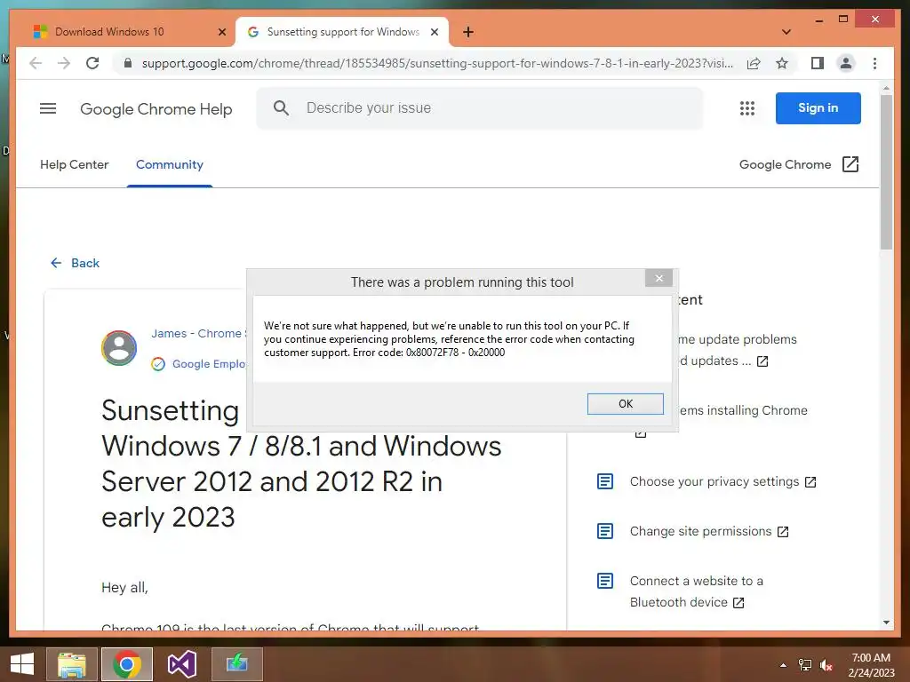Show hidden system tray icons
This screenshot has width=910, height=682.
pos(783,665)
